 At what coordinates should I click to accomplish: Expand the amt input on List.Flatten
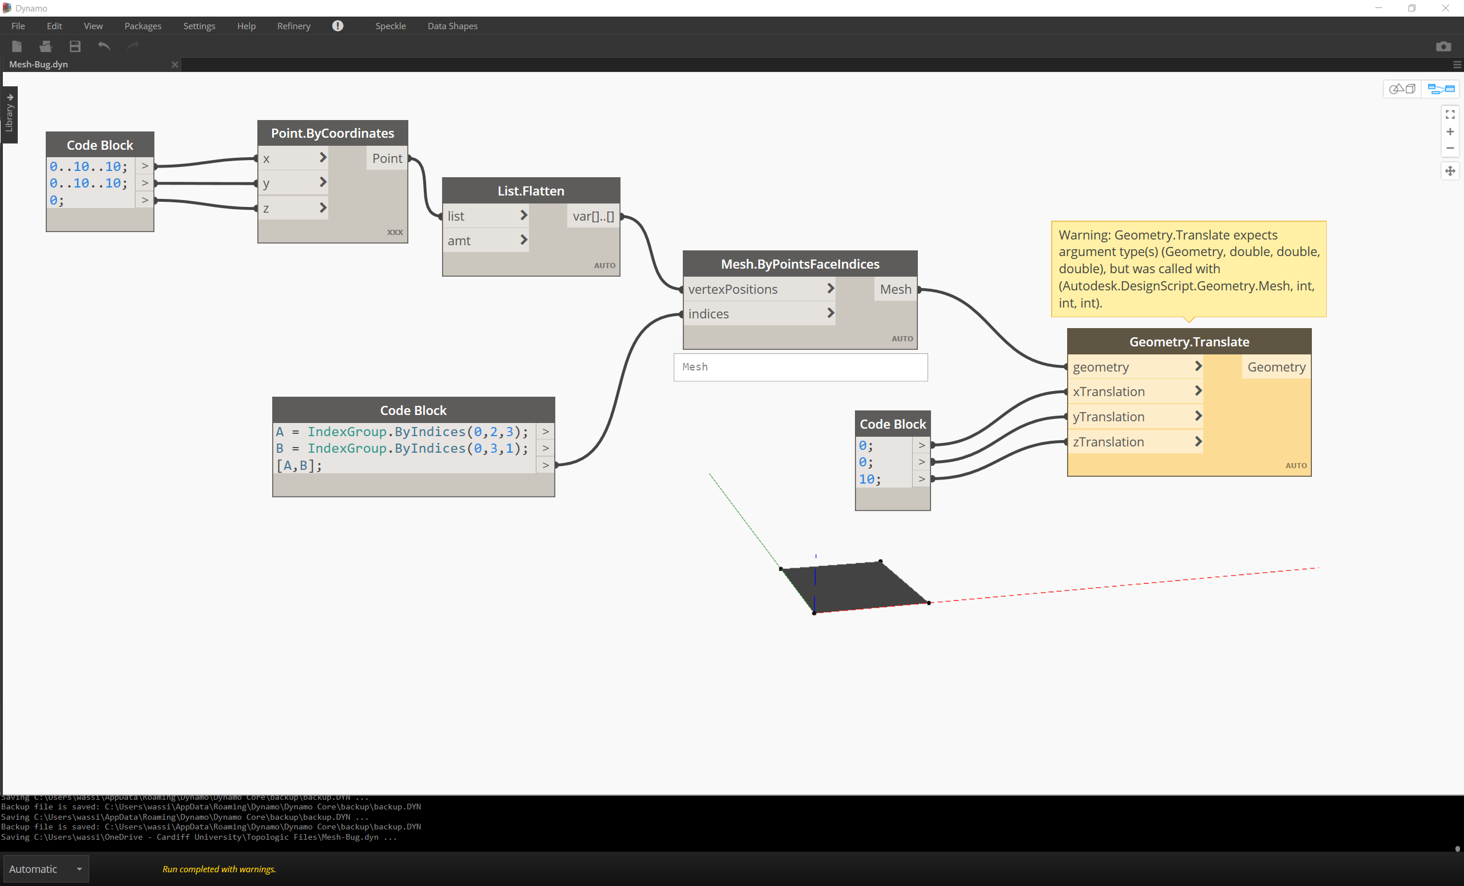(523, 240)
